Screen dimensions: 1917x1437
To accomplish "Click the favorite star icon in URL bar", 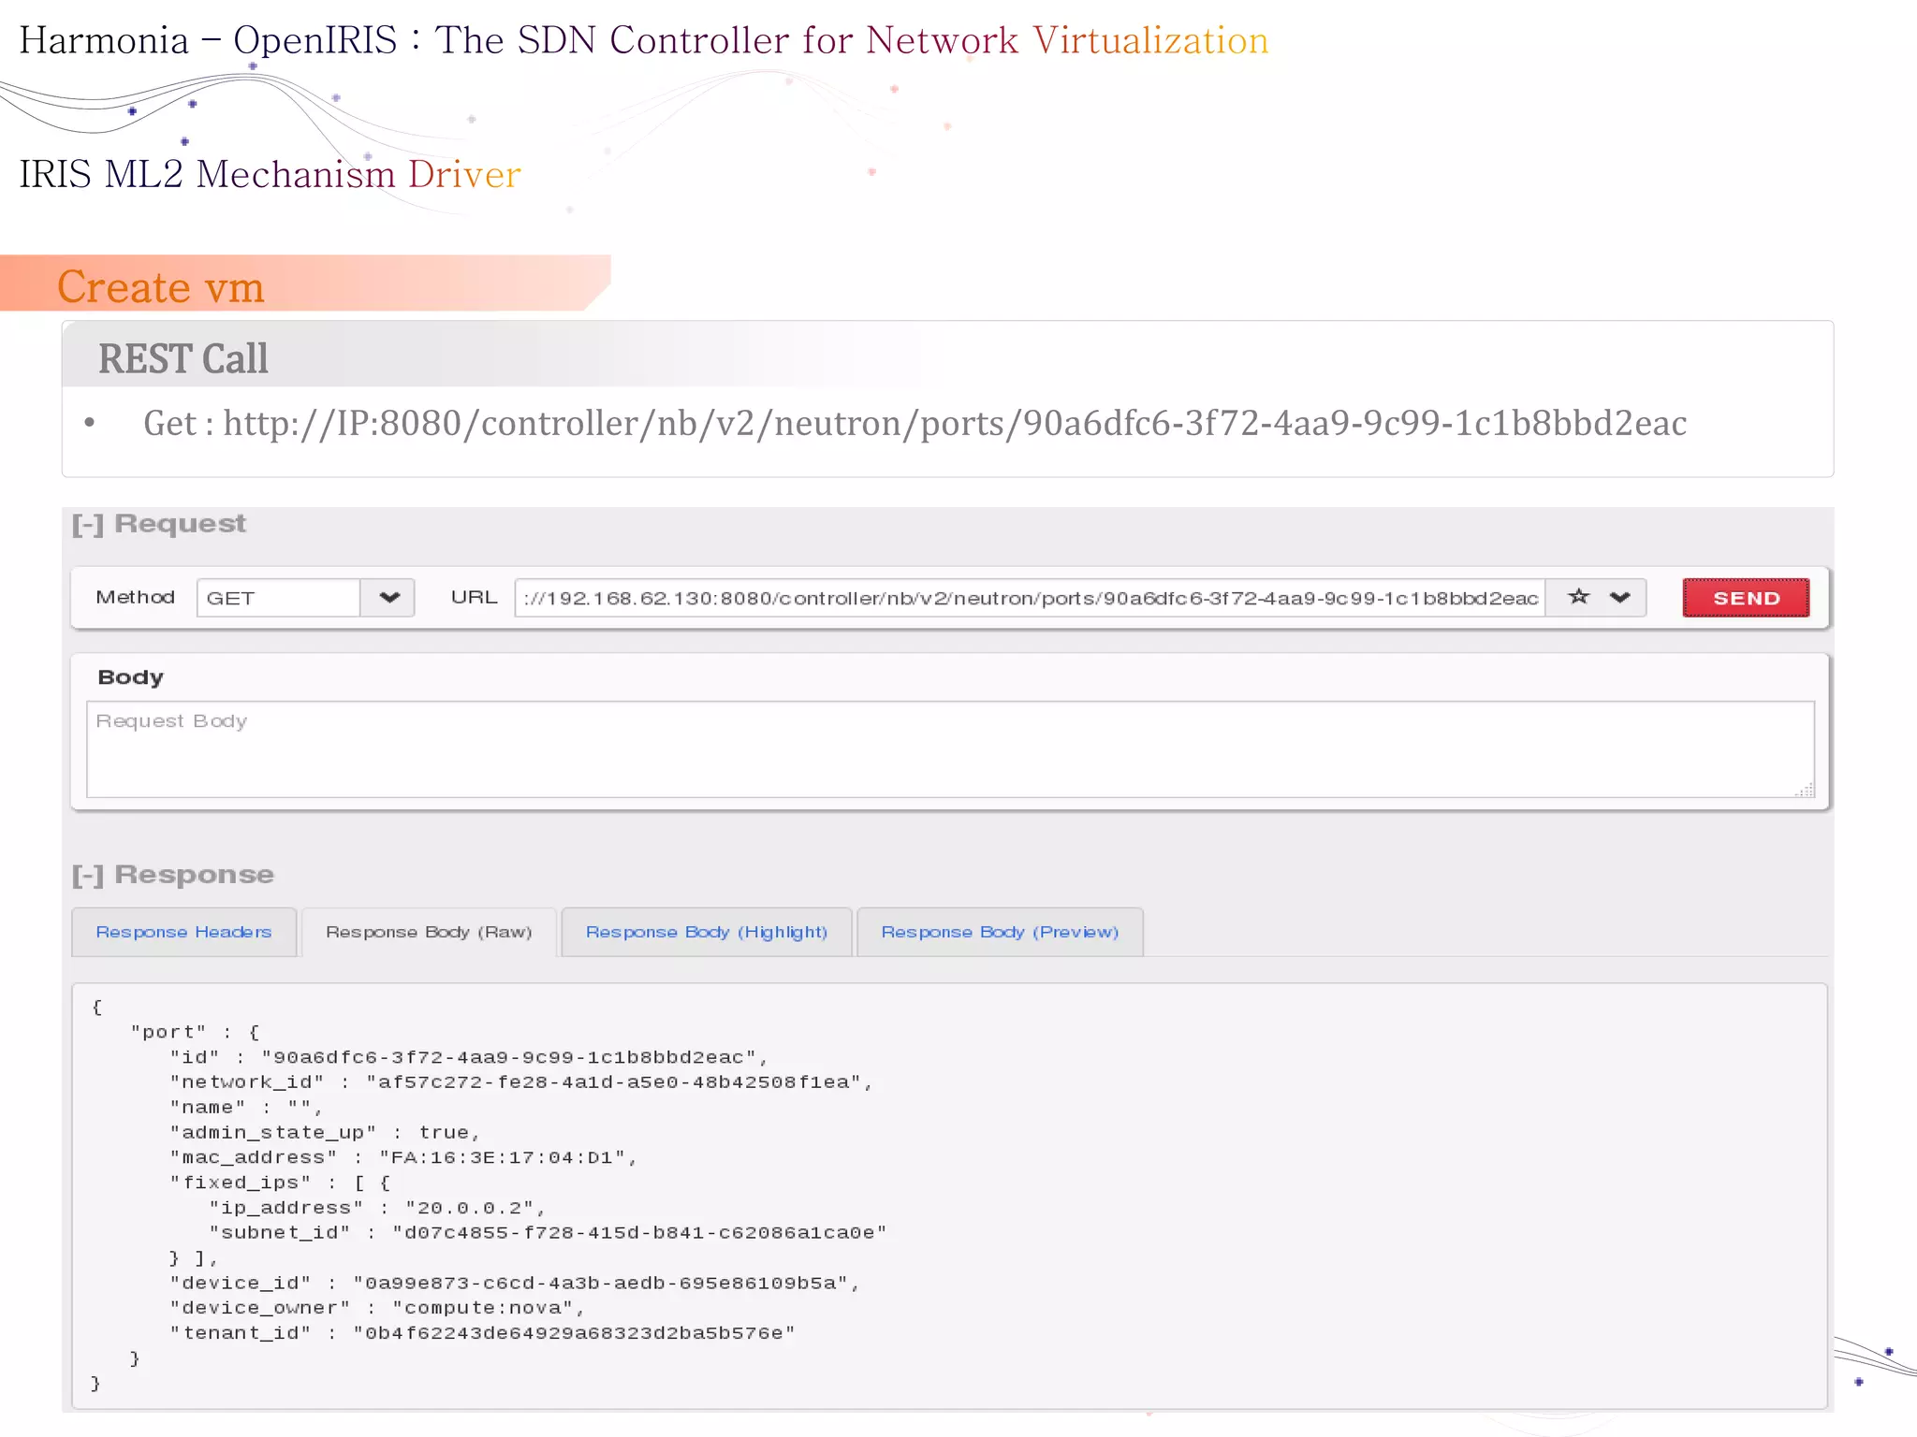I will (x=1578, y=597).
